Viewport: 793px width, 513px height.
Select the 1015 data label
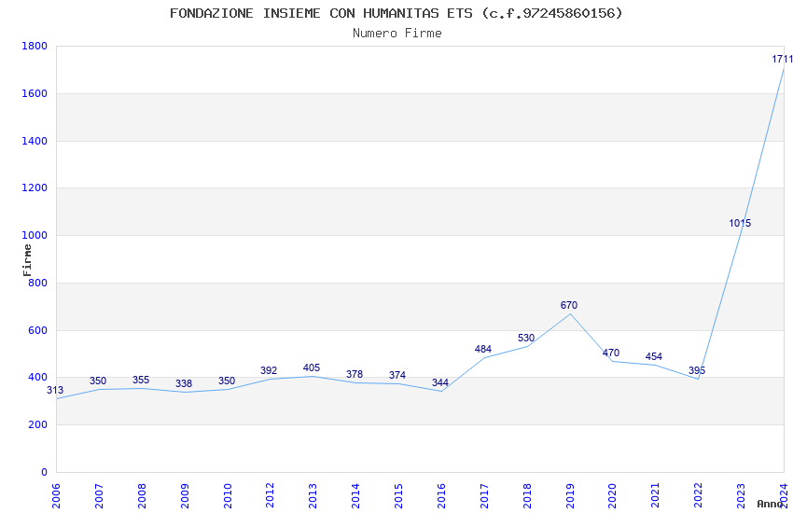pos(740,223)
